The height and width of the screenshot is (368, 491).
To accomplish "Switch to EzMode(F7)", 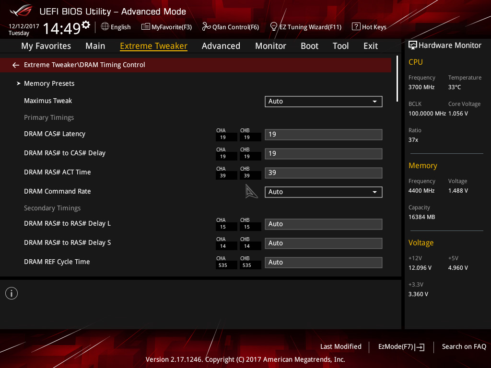I will click(x=396, y=346).
